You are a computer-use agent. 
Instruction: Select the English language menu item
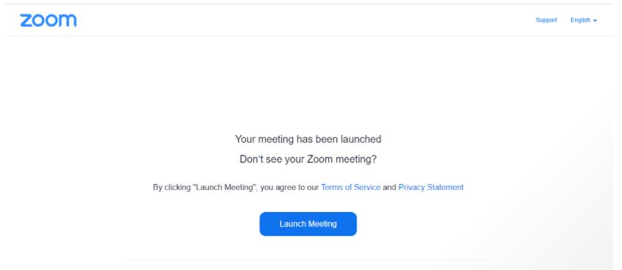(x=584, y=21)
